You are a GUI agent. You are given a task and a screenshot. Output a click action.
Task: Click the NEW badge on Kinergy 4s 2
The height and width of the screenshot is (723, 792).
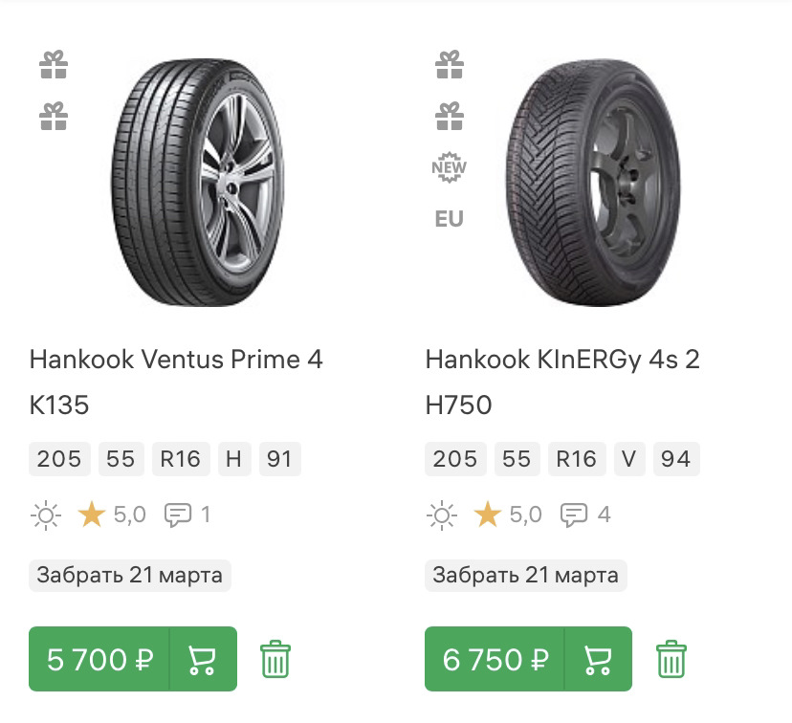(450, 169)
